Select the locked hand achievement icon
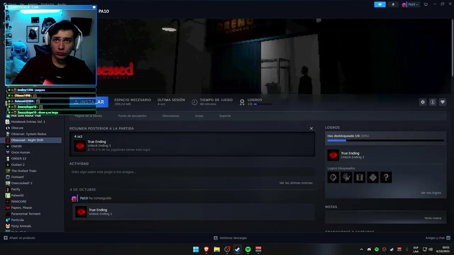 pyautogui.click(x=346, y=177)
